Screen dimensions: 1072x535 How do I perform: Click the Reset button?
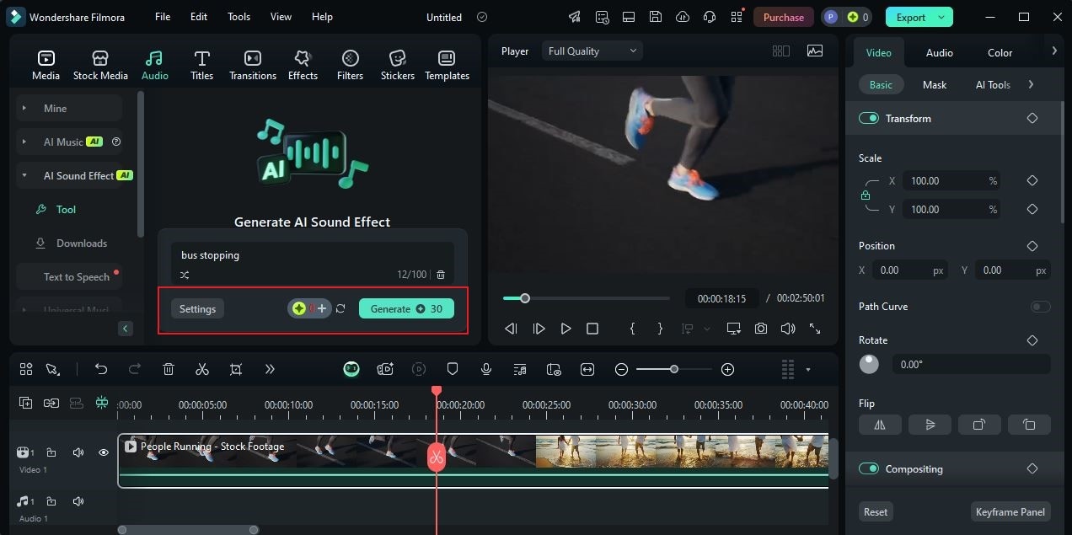tap(876, 512)
